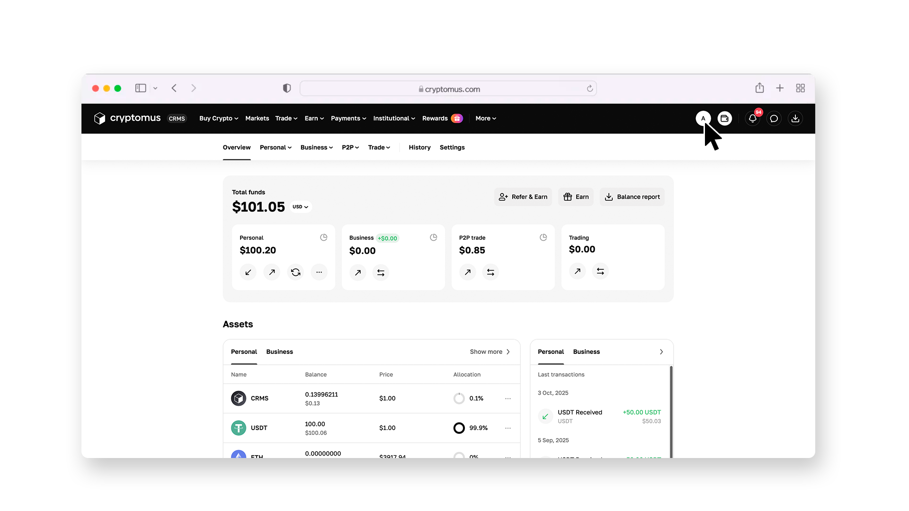Click the Refer & Earn button

pos(523,197)
